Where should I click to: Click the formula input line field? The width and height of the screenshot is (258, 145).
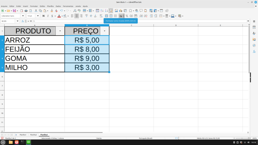(139, 21)
